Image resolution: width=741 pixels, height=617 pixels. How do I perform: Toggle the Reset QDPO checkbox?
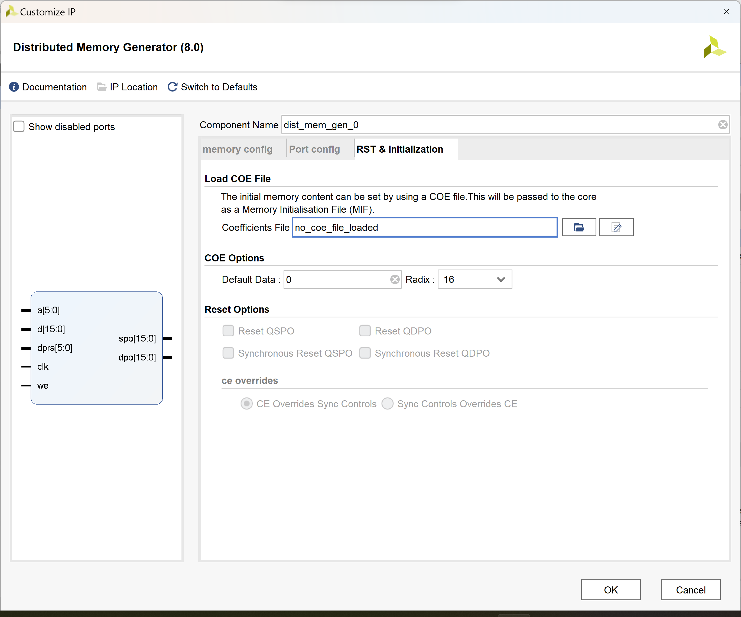[x=365, y=331]
